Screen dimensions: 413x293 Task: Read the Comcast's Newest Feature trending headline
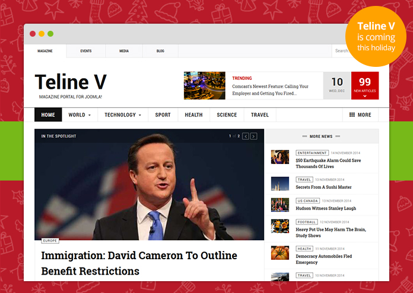click(270, 90)
